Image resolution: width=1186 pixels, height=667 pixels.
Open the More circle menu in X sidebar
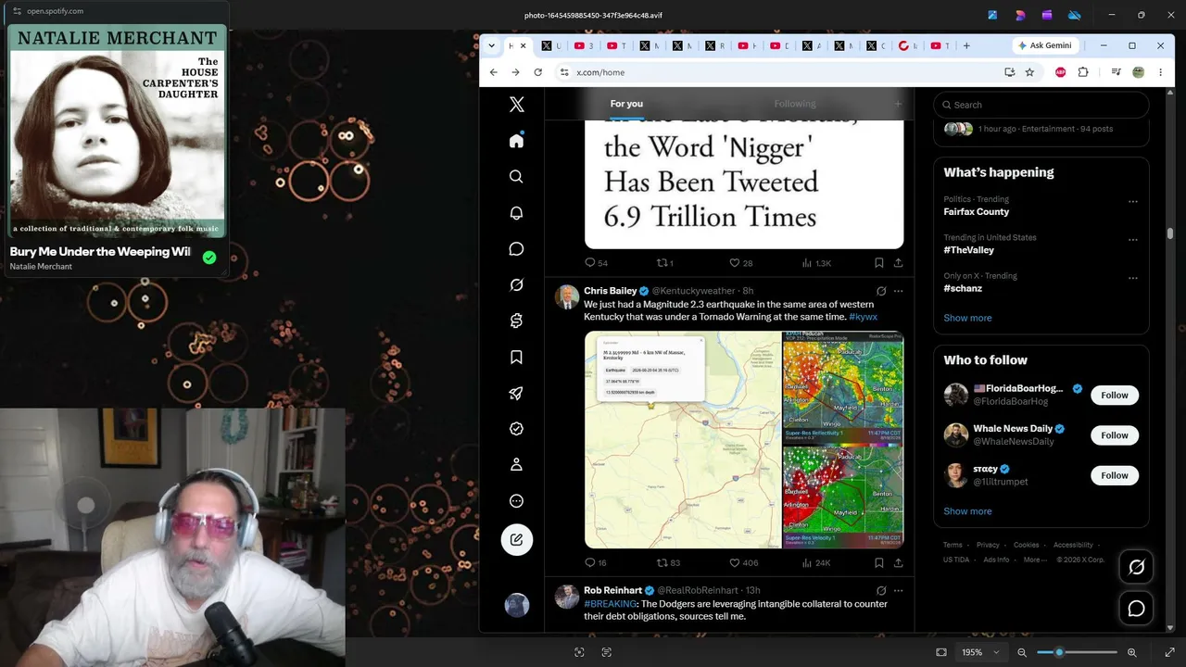[x=517, y=501]
